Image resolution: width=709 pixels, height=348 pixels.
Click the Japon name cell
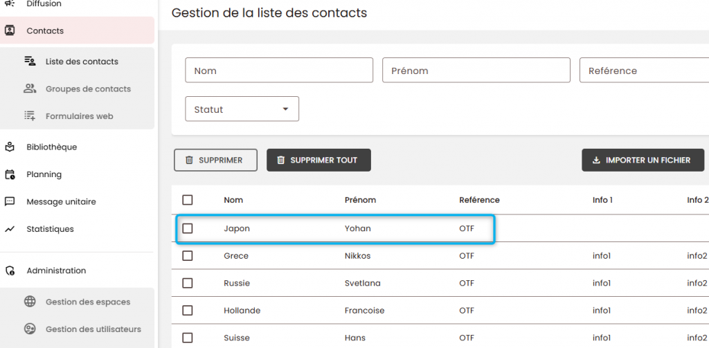(x=237, y=229)
